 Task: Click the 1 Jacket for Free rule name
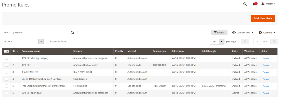click(x=30, y=72)
